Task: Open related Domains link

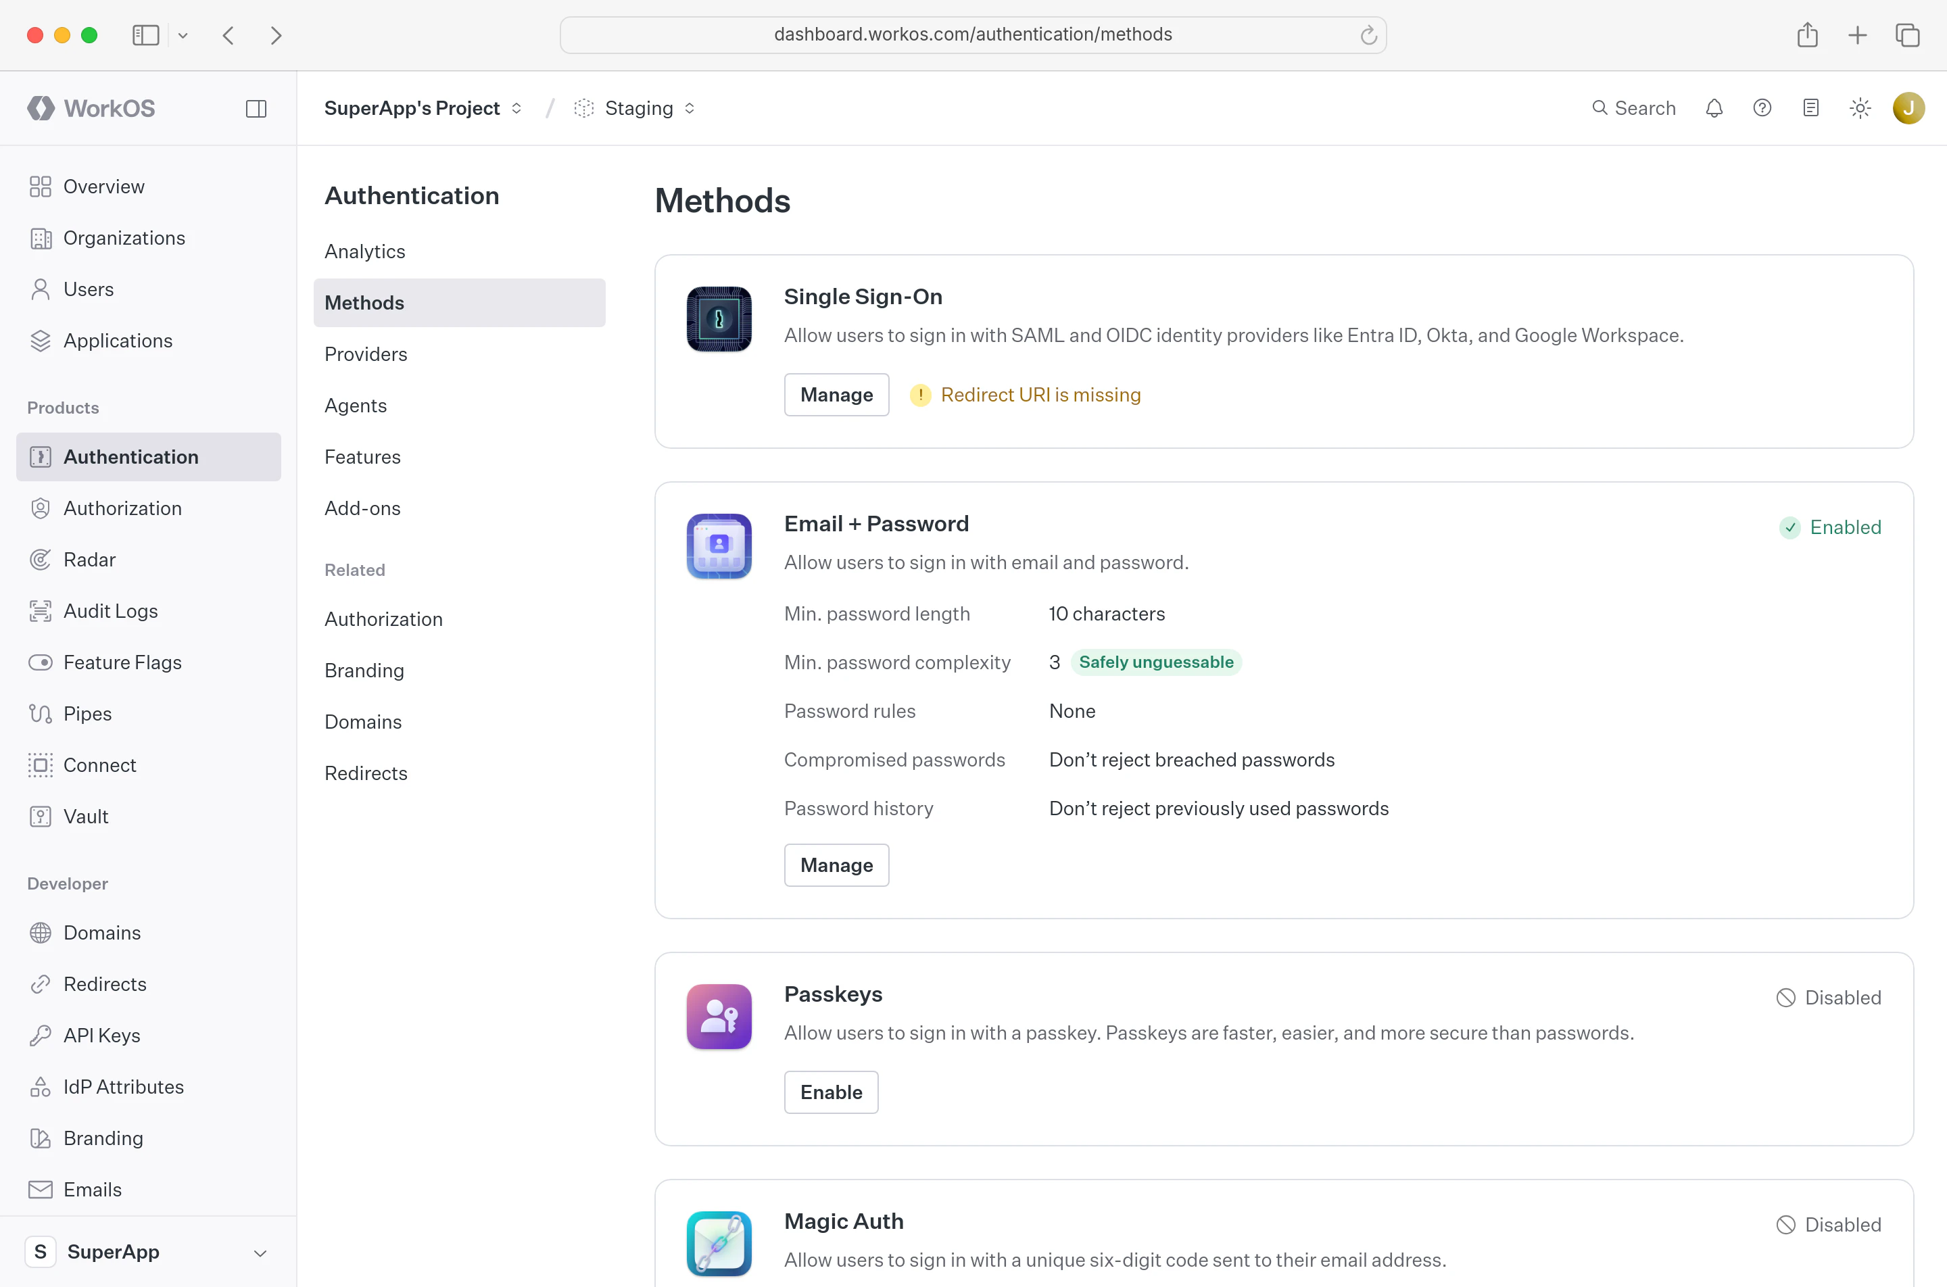Action: click(x=460, y=723)
